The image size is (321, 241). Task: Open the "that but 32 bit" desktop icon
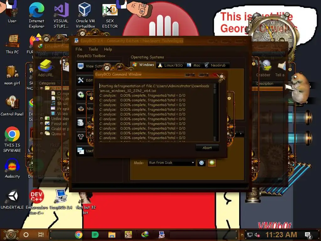pos(86,203)
